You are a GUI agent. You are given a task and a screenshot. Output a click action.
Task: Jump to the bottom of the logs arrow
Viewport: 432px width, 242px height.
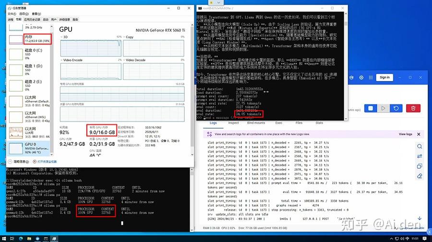pyautogui.click(x=420, y=218)
